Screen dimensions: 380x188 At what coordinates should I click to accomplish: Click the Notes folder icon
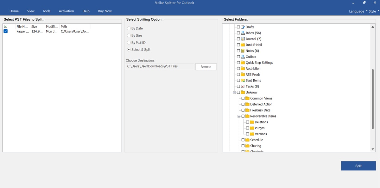243,51
